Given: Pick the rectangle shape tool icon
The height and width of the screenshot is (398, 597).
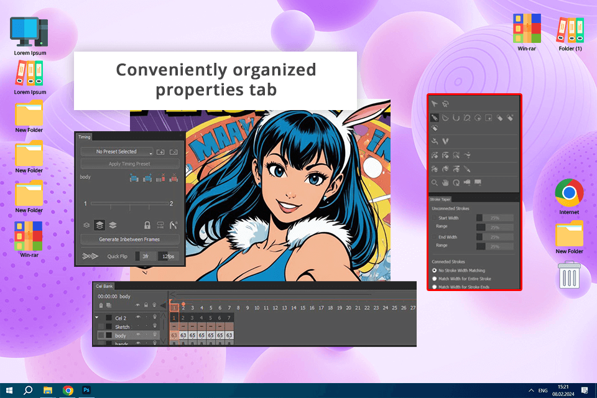Looking at the screenshot, I should tap(489, 118).
